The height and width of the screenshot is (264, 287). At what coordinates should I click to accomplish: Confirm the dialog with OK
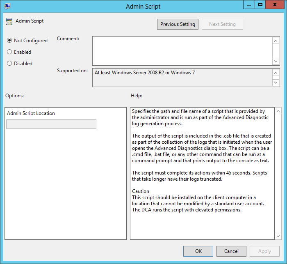click(198, 251)
